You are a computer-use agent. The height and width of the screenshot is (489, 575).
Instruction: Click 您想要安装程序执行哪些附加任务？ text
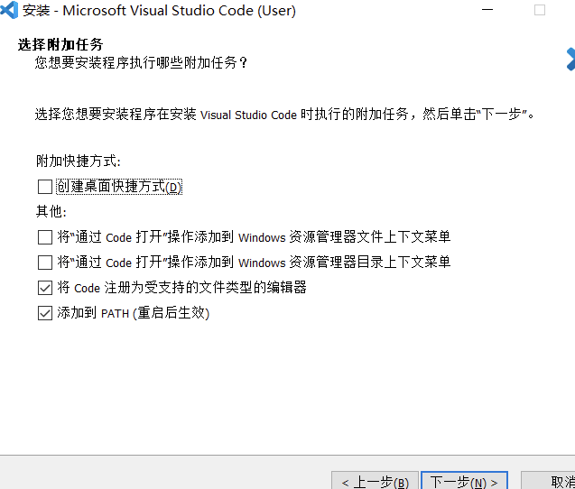(141, 62)
